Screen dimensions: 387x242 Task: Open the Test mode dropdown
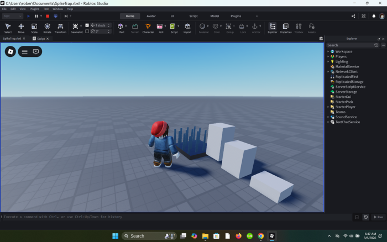pyautogui.click(x=13, y=16)
